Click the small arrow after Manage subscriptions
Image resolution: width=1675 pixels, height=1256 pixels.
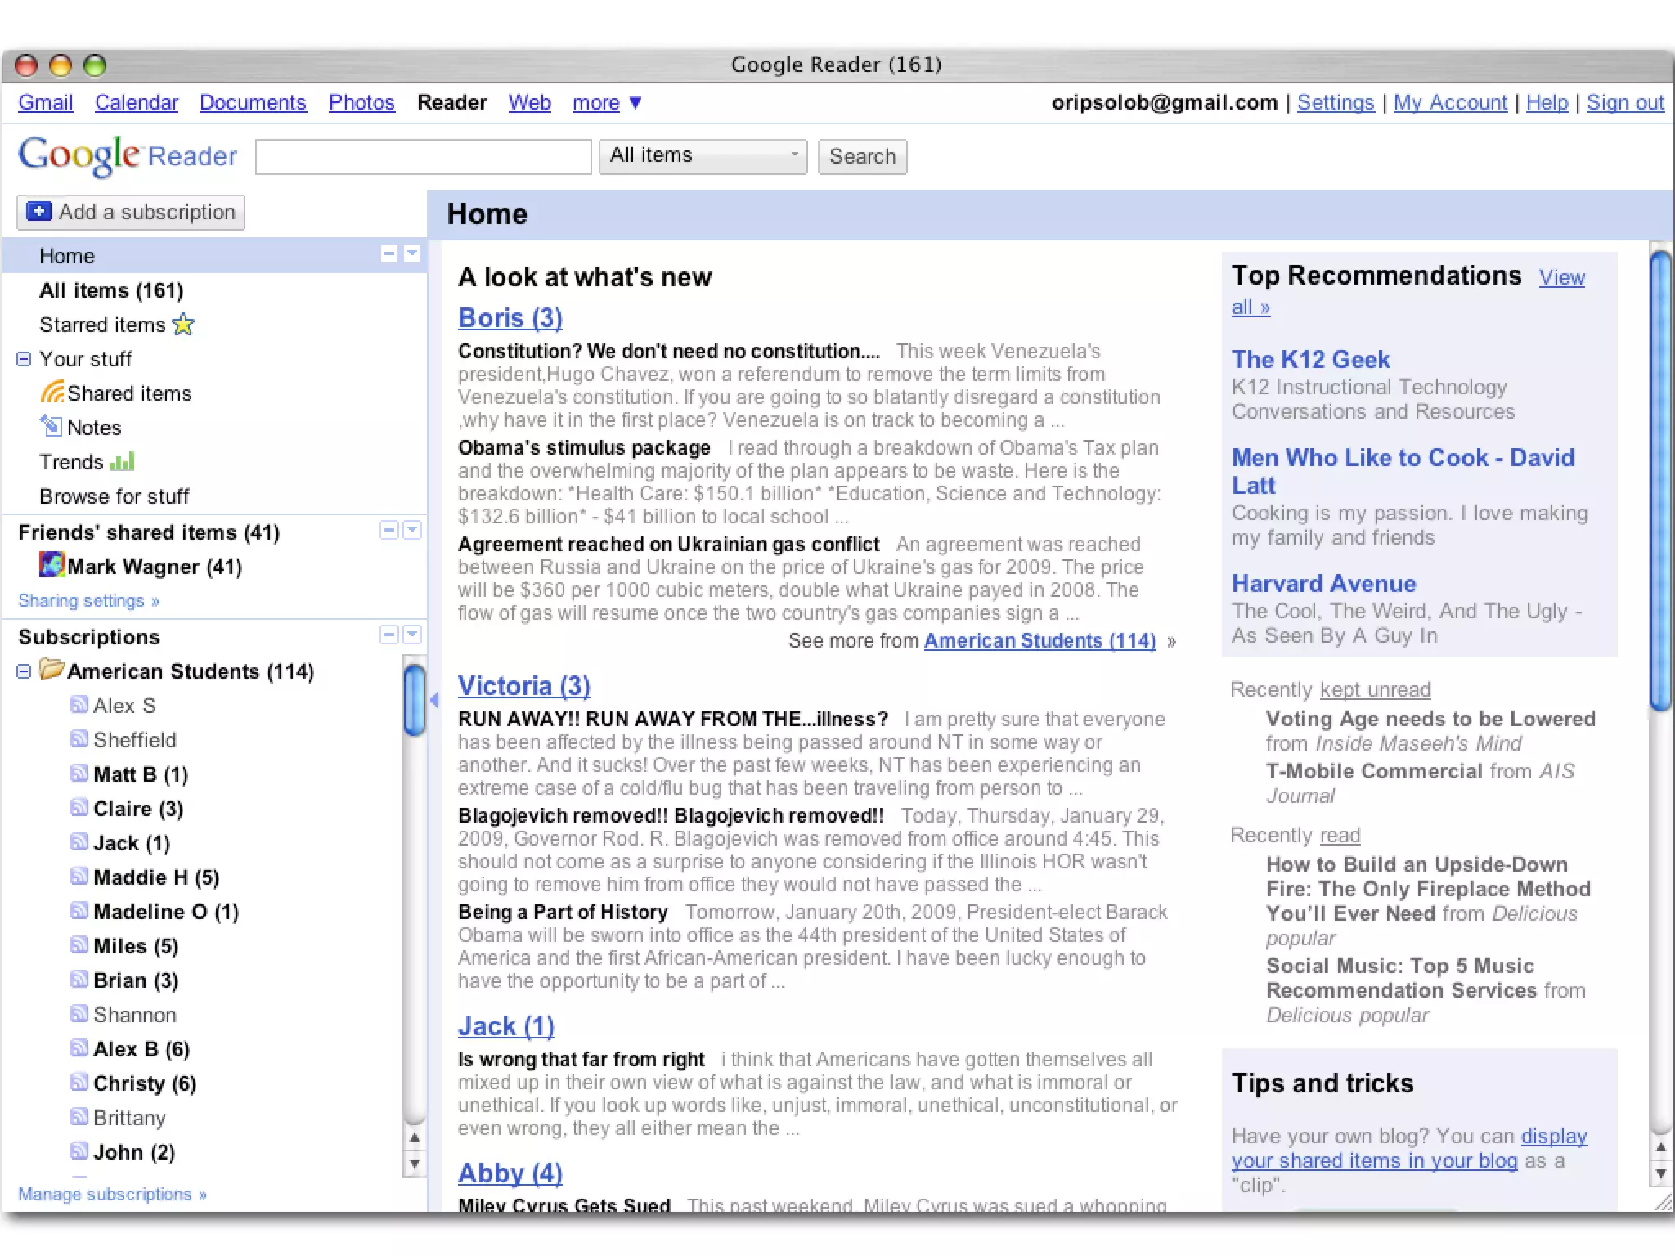click(202, 1195)
